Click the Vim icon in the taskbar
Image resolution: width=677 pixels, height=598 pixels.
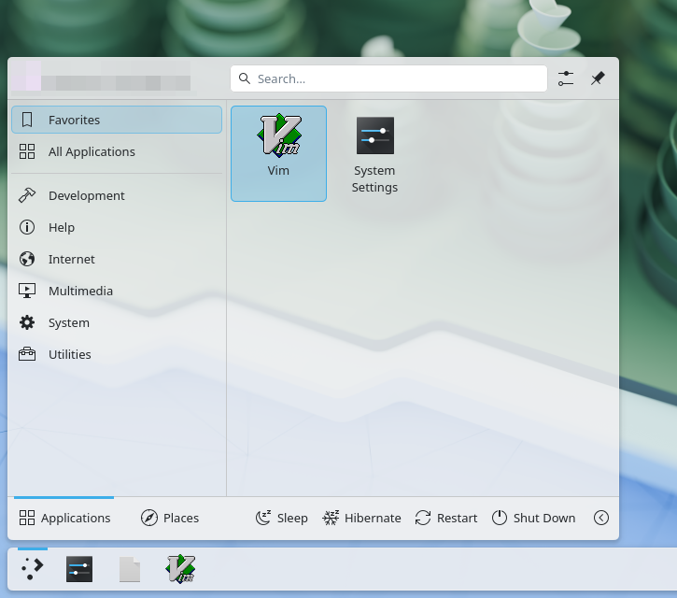[179, 569]
